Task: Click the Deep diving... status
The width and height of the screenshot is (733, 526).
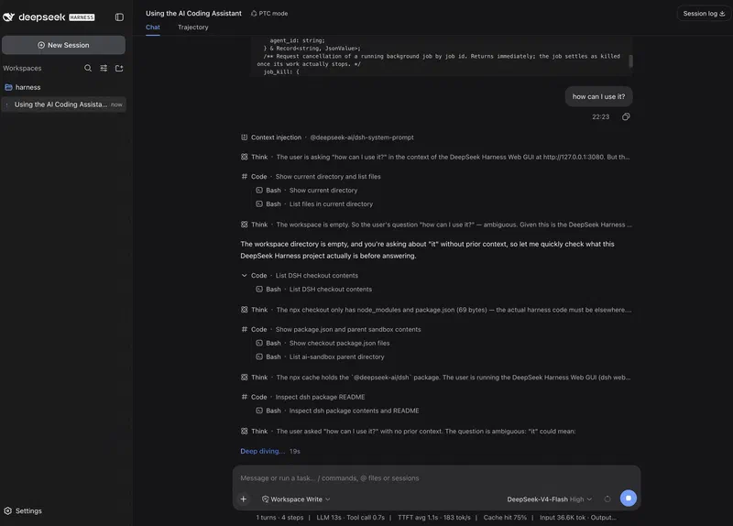Action: (262, 451)
